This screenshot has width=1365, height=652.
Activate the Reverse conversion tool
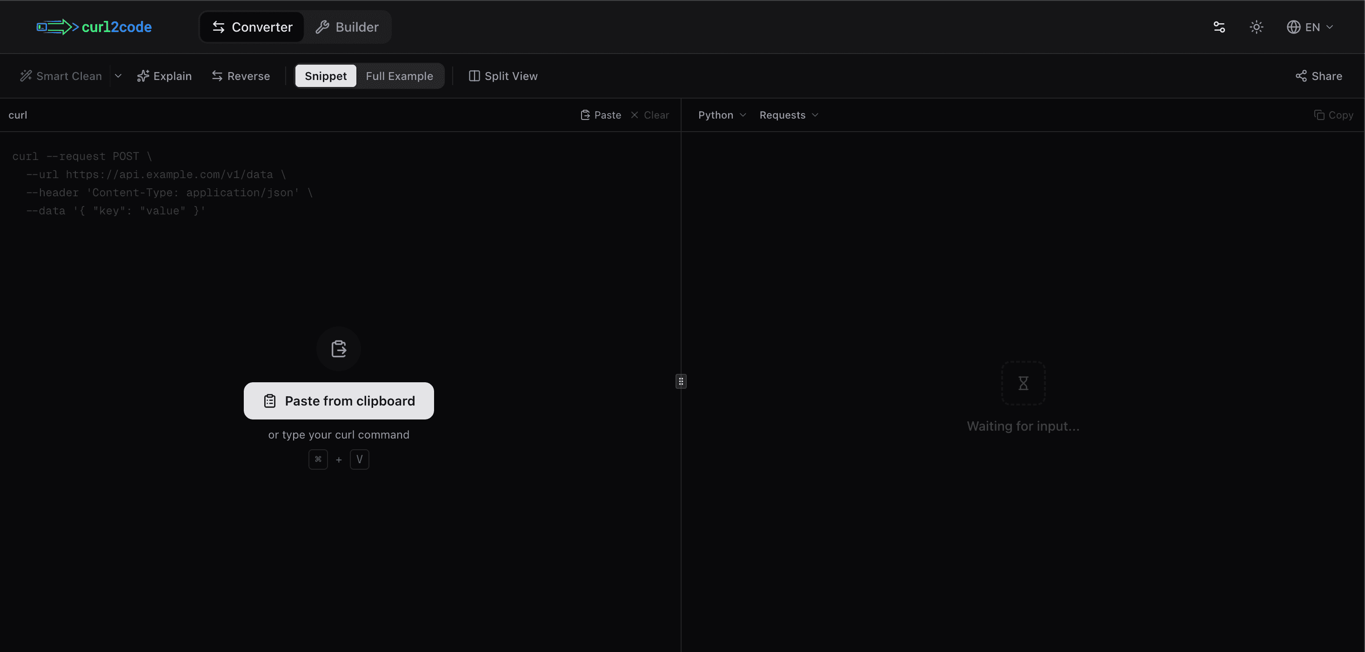click(x=241, y=76)
